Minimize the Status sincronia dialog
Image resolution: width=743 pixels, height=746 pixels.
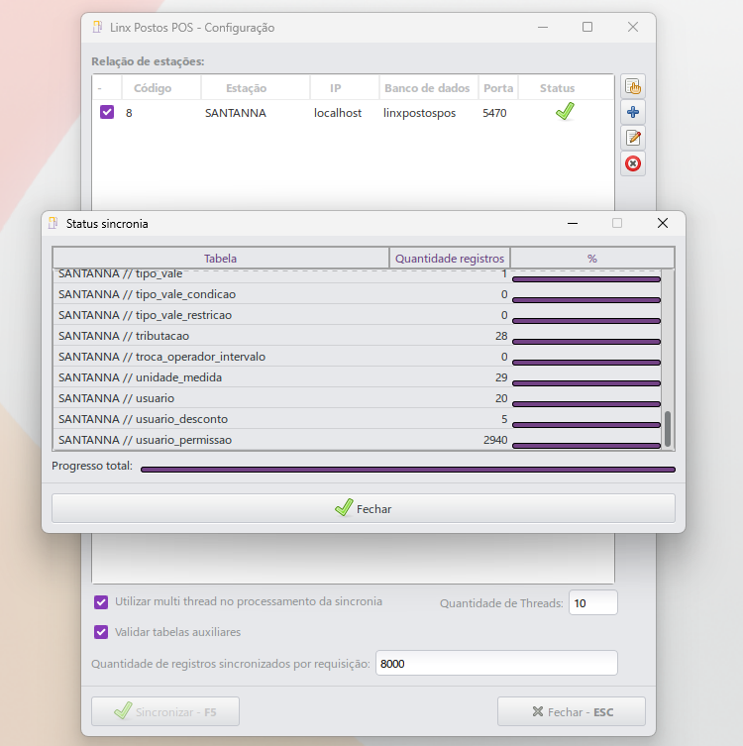coord(573,223)
